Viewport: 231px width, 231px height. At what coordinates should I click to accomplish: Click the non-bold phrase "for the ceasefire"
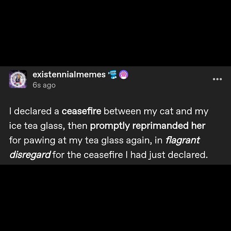tap(88, 155)
